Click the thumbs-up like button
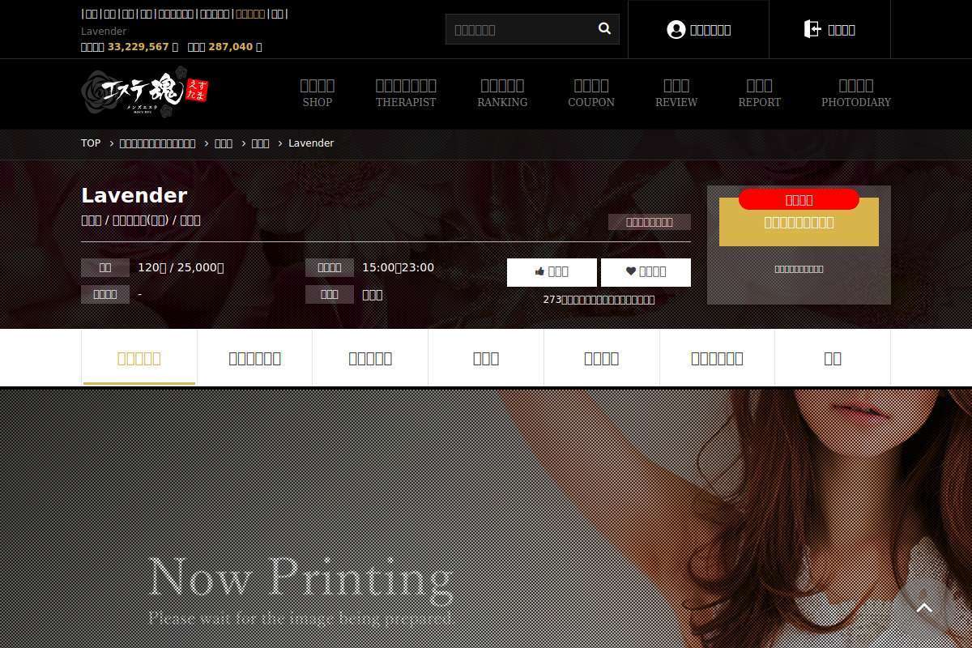Image resolution: width=972 pixels, height=648 pixels. (x=552, y=272)
